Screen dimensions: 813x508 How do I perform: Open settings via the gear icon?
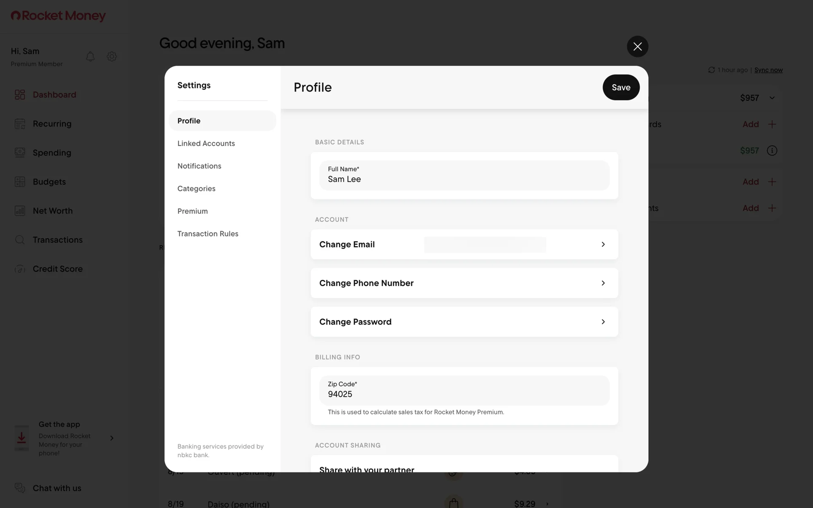112,56
